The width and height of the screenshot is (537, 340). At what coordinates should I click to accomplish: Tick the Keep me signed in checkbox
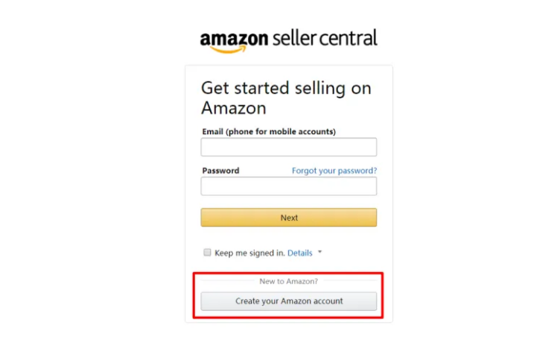coord(207,253)
